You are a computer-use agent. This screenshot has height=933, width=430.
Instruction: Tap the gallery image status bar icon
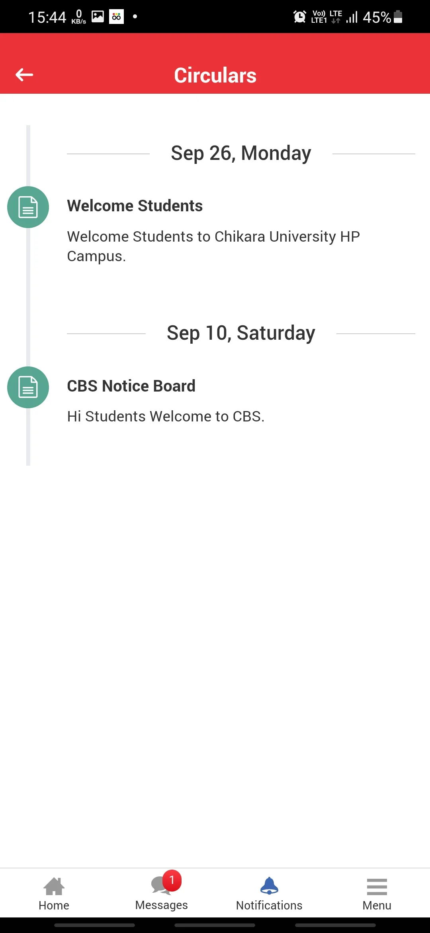pos(98,17)
